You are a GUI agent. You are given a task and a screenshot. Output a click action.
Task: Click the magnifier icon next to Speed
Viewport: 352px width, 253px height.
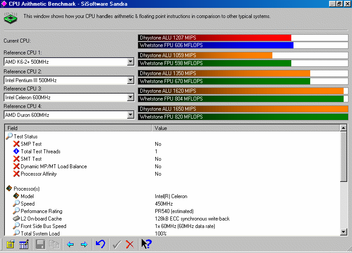pyautogui.click(x=16, y=203)
